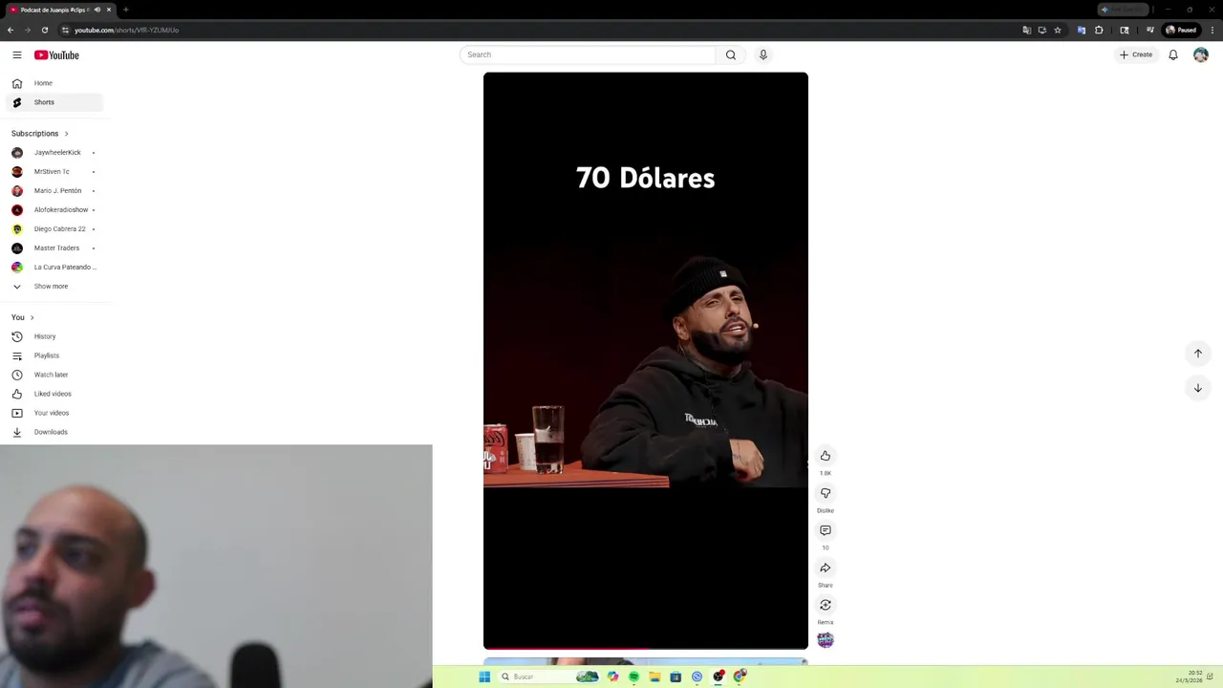Open MrStiven Tc channel subscription
This screenshot has height=688, width=1223.
click(54, 172)
